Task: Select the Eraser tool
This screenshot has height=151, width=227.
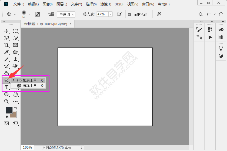Action: coord(15,66)
